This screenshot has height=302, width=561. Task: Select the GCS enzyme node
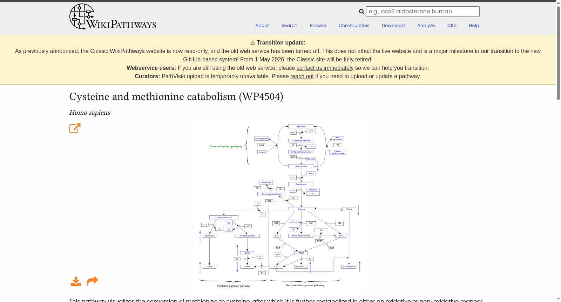pyautogui.click(x=269, y=201)
